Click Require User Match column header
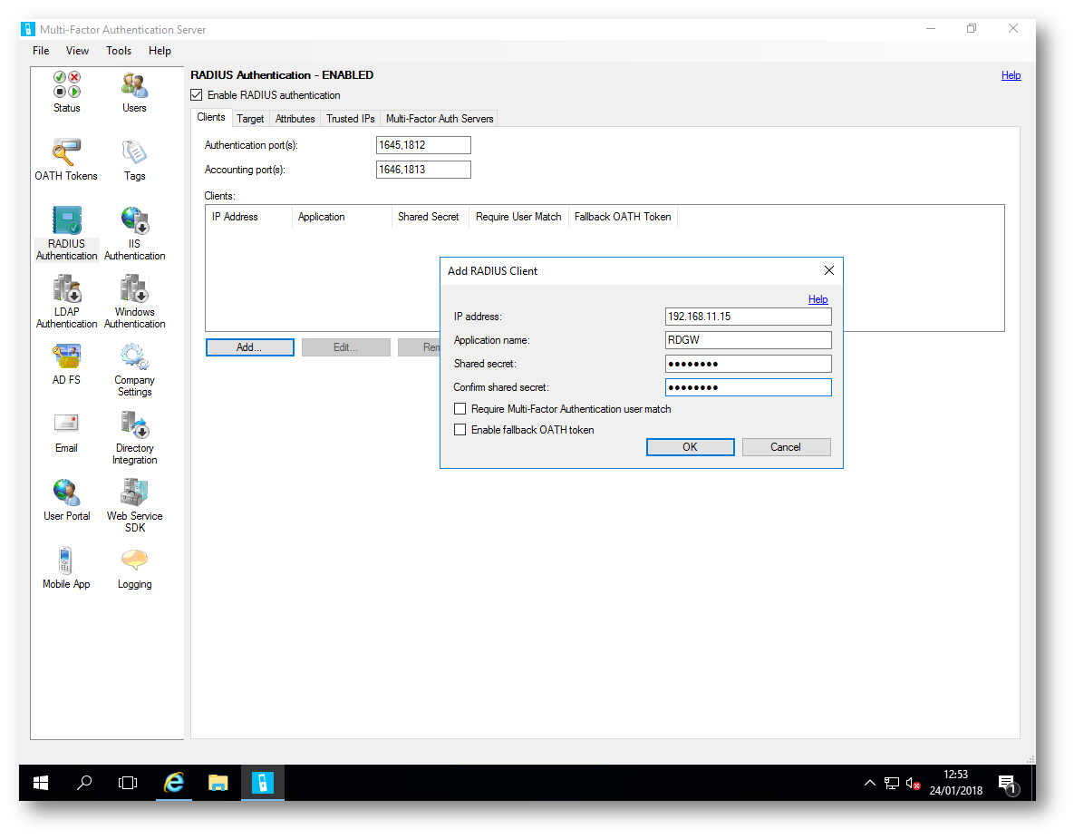1074x839 pixels. click(518, 217)
